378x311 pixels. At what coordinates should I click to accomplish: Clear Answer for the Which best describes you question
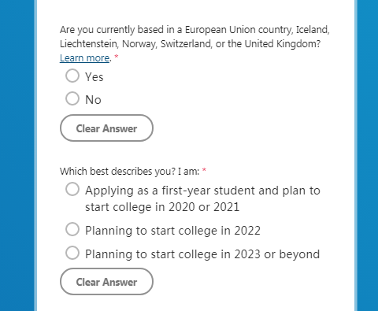coord(106,282)
